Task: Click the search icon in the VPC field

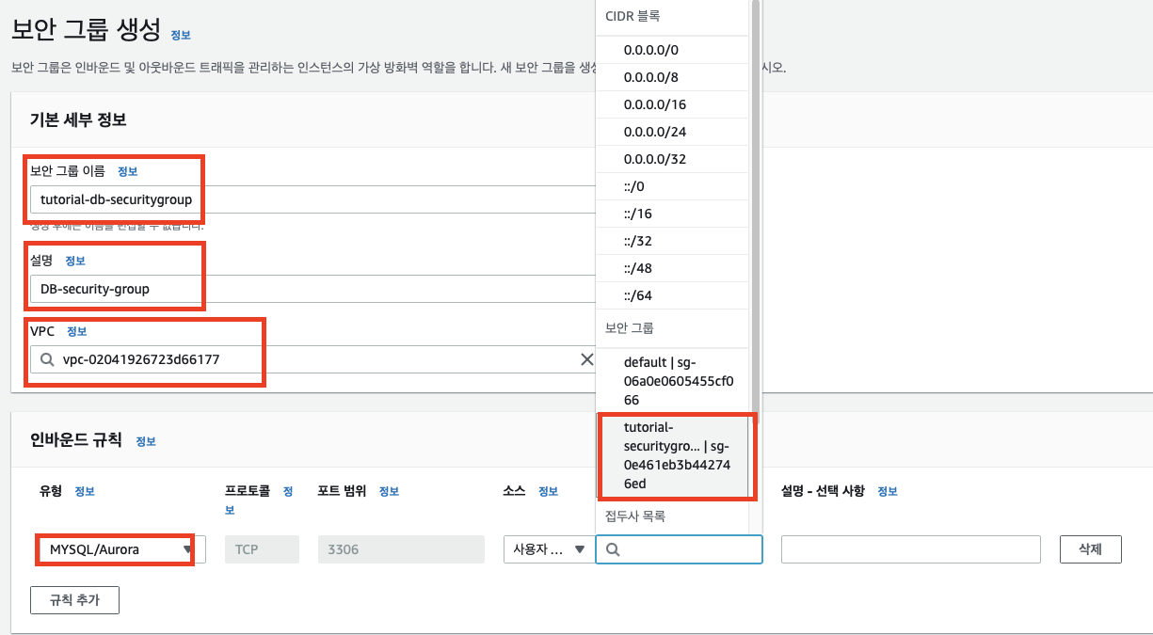Action: point(46,359)
